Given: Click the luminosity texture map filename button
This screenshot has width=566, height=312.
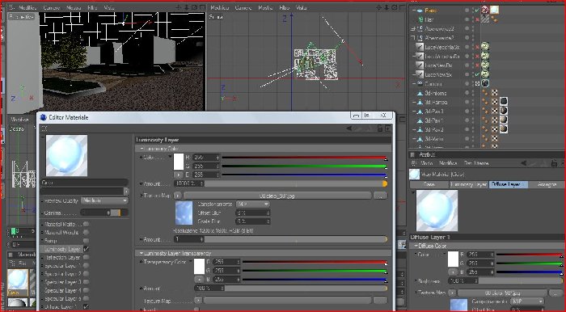Looking at the screenshot, I should (x=277, y=196).
